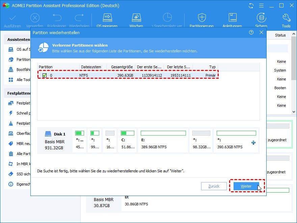Click the Primär type cell

[211, 75]
